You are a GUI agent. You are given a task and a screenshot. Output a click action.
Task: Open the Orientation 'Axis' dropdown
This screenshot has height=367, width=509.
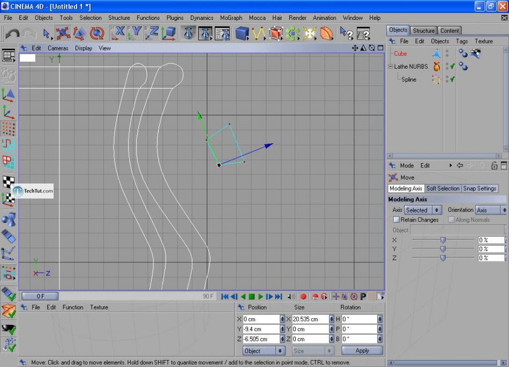pos(491,210)
